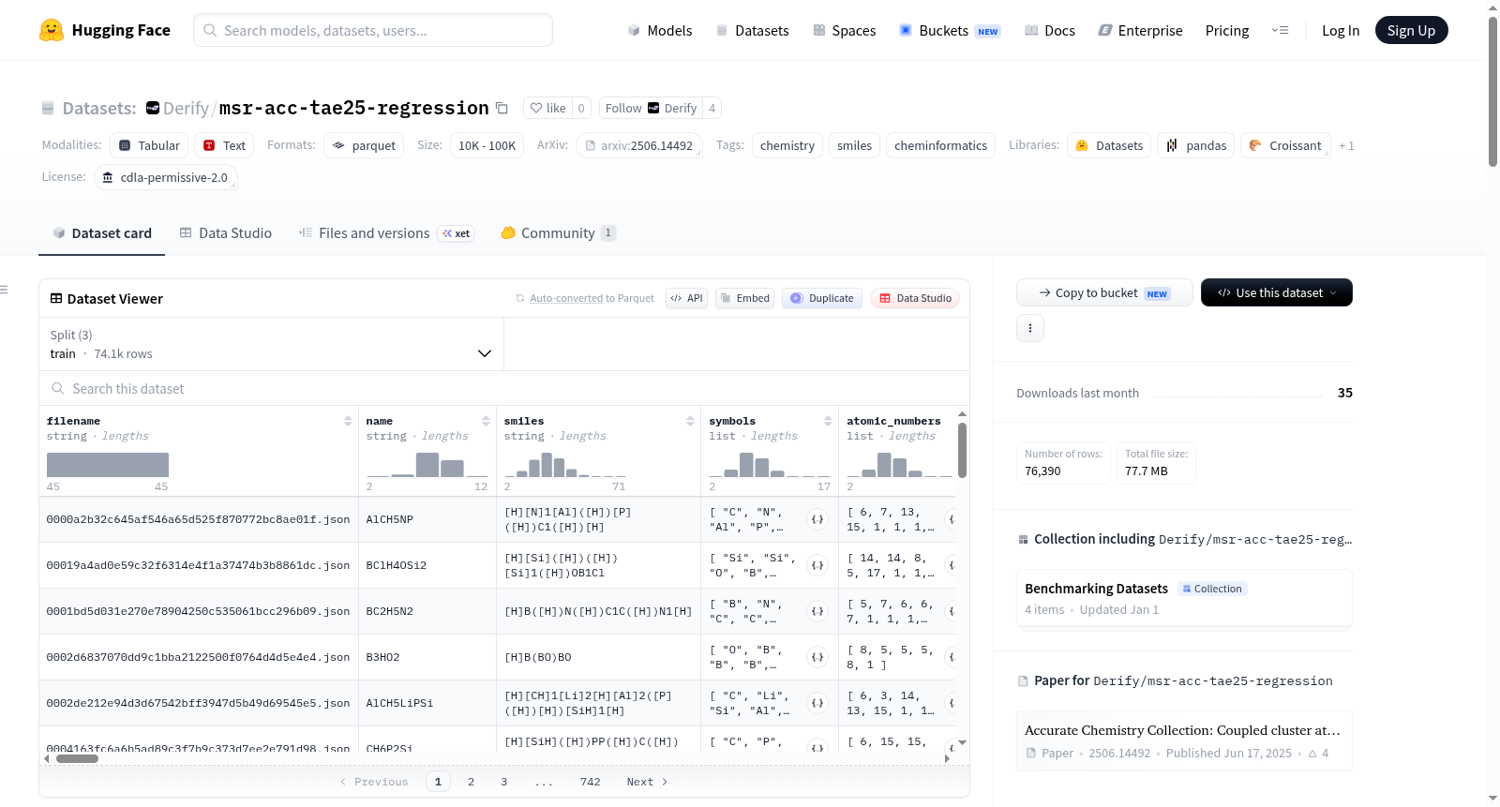The height and width of the screenshot is (807, 1500).
Task: Open the Use this dataset dropdown
Action: 1276,292
